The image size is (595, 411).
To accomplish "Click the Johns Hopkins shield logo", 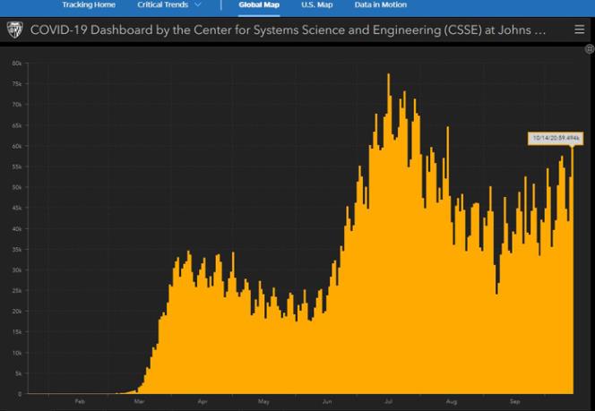I will pos(15,30).
